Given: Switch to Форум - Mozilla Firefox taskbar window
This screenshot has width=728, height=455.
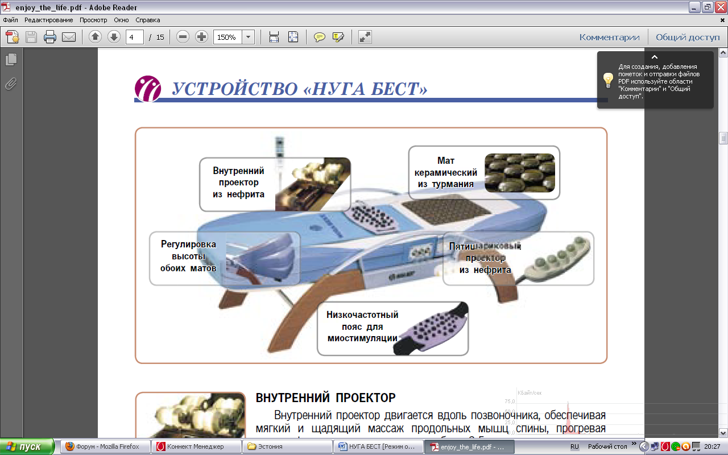Looking at the screenshot, I should point(106,446).
